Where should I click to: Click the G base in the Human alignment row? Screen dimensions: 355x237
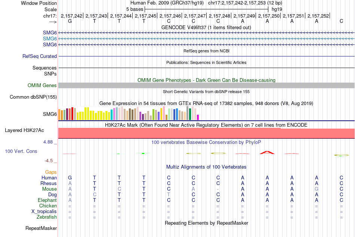click(x=70, y=178)
